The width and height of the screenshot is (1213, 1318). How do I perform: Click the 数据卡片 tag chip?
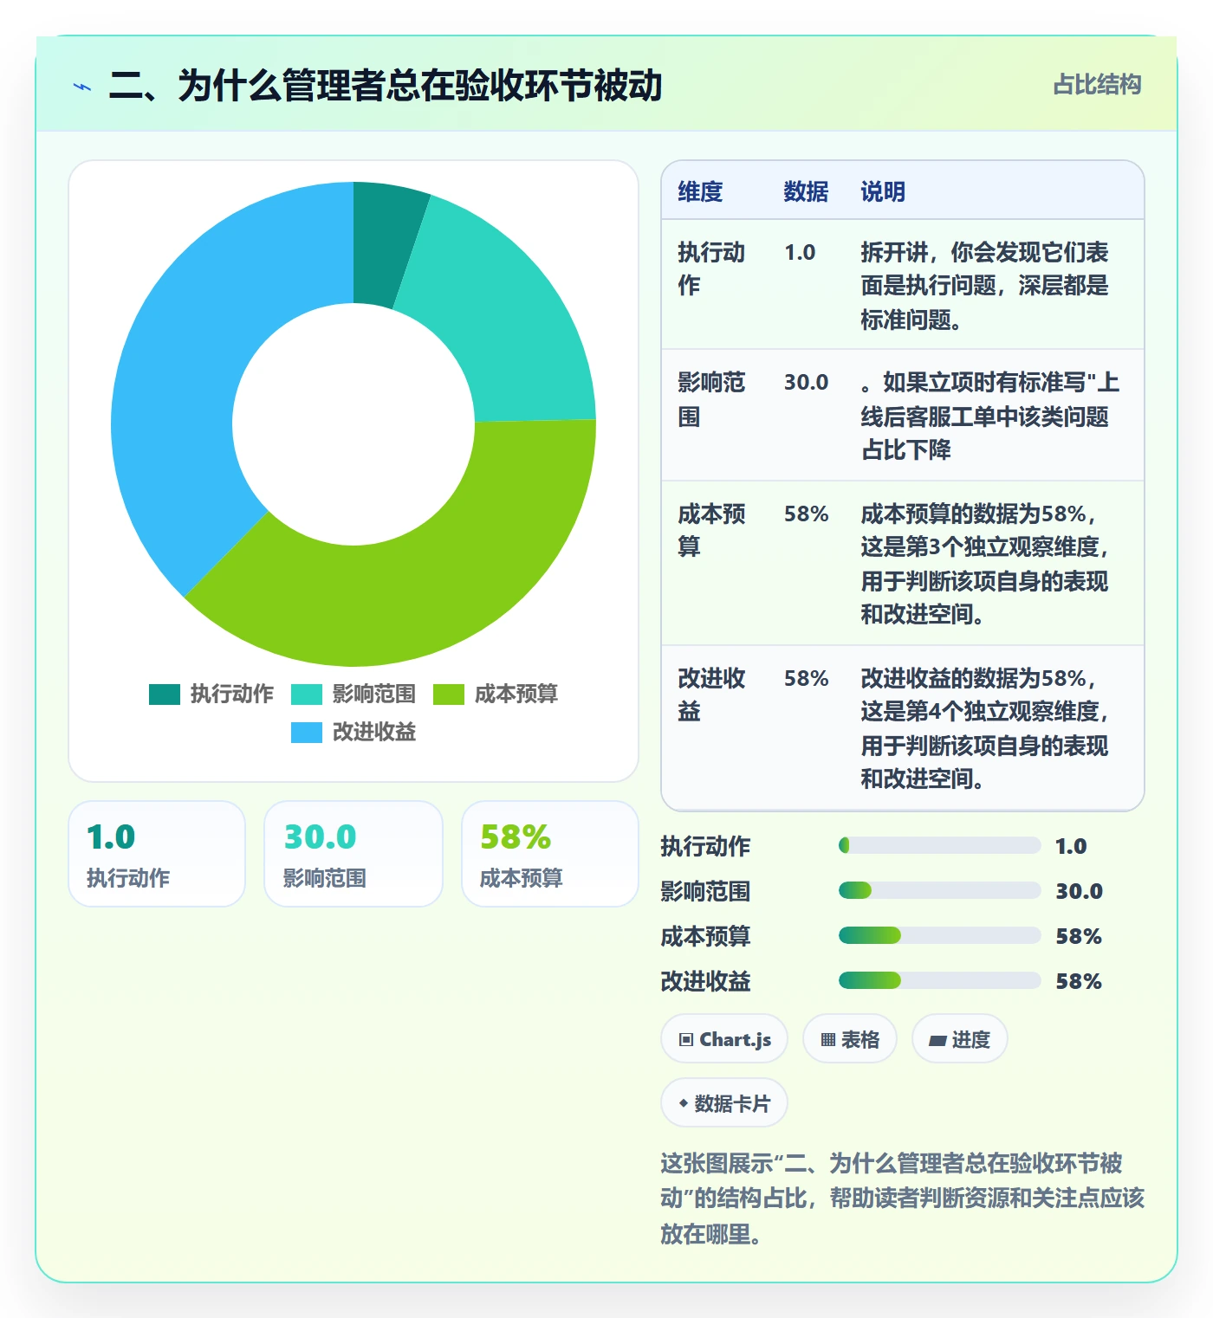[724, 1103]
